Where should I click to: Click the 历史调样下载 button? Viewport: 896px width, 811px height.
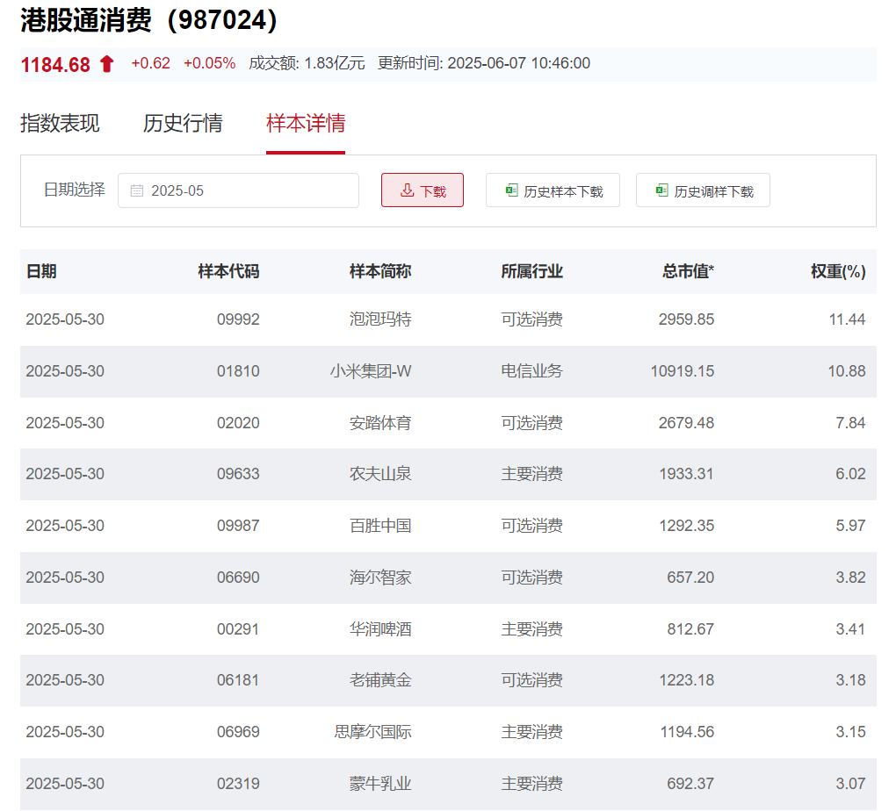point(703,190)
